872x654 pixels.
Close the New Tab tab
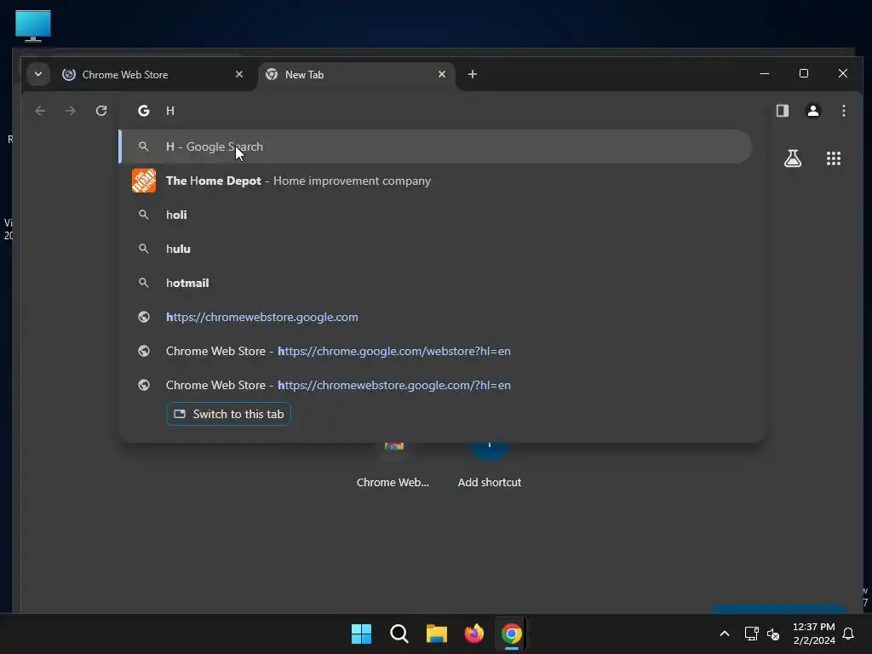click(x=442, y=74)
